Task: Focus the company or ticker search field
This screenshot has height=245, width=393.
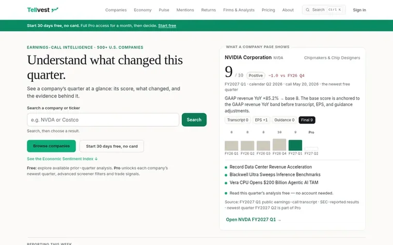Action: click(x=103, y=119)
